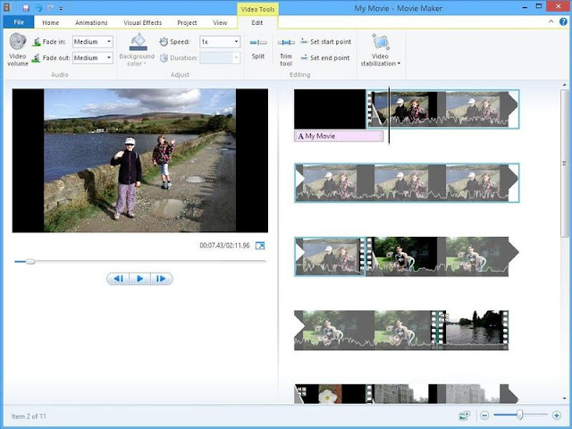Open the File menu
The image size is (572, 429).
click(19, 22)
